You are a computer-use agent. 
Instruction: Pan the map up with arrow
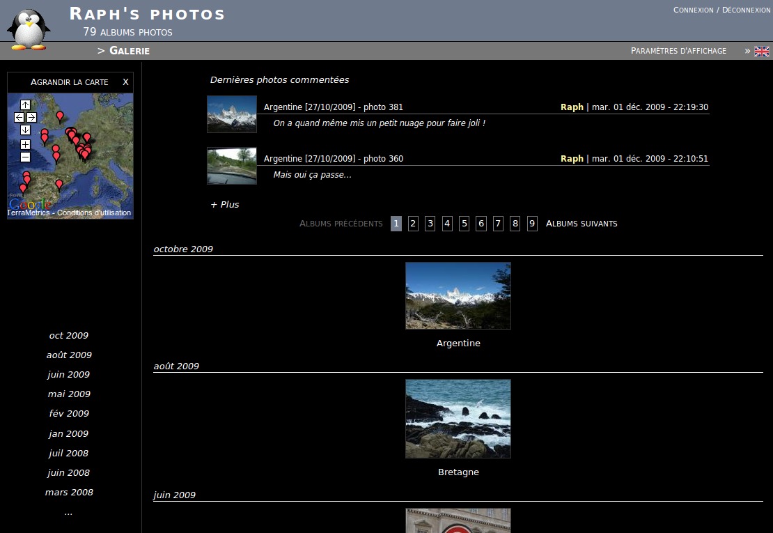click(25, 105)
